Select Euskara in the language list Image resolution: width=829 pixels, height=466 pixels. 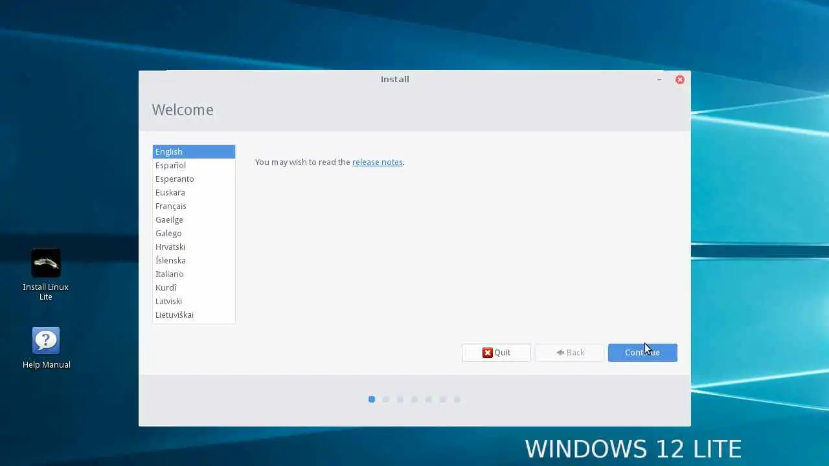click(194, 192)
